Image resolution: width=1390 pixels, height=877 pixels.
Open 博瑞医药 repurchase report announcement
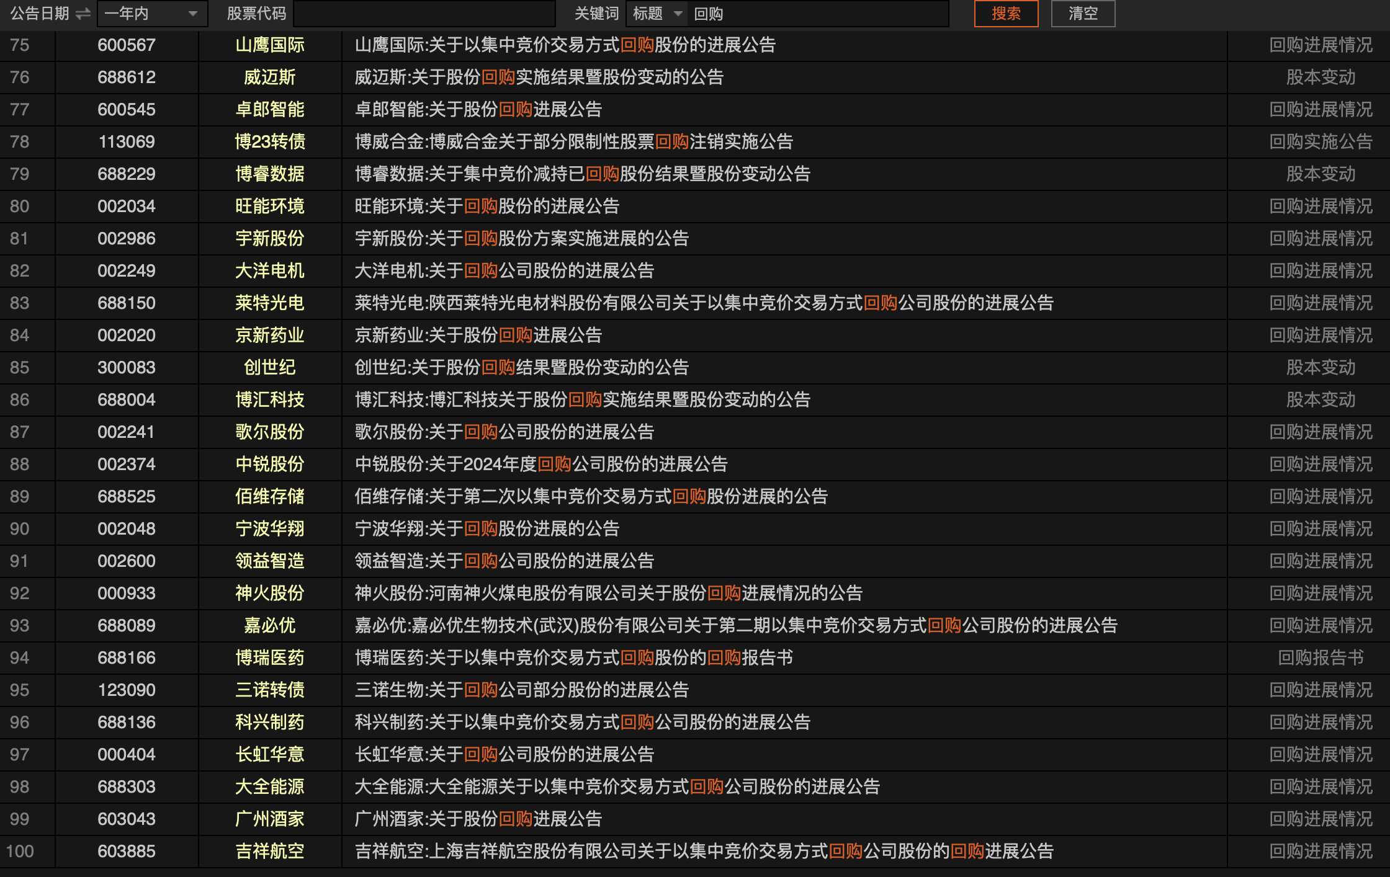pos(573,658)
